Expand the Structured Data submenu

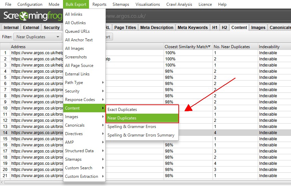point(84,151)
